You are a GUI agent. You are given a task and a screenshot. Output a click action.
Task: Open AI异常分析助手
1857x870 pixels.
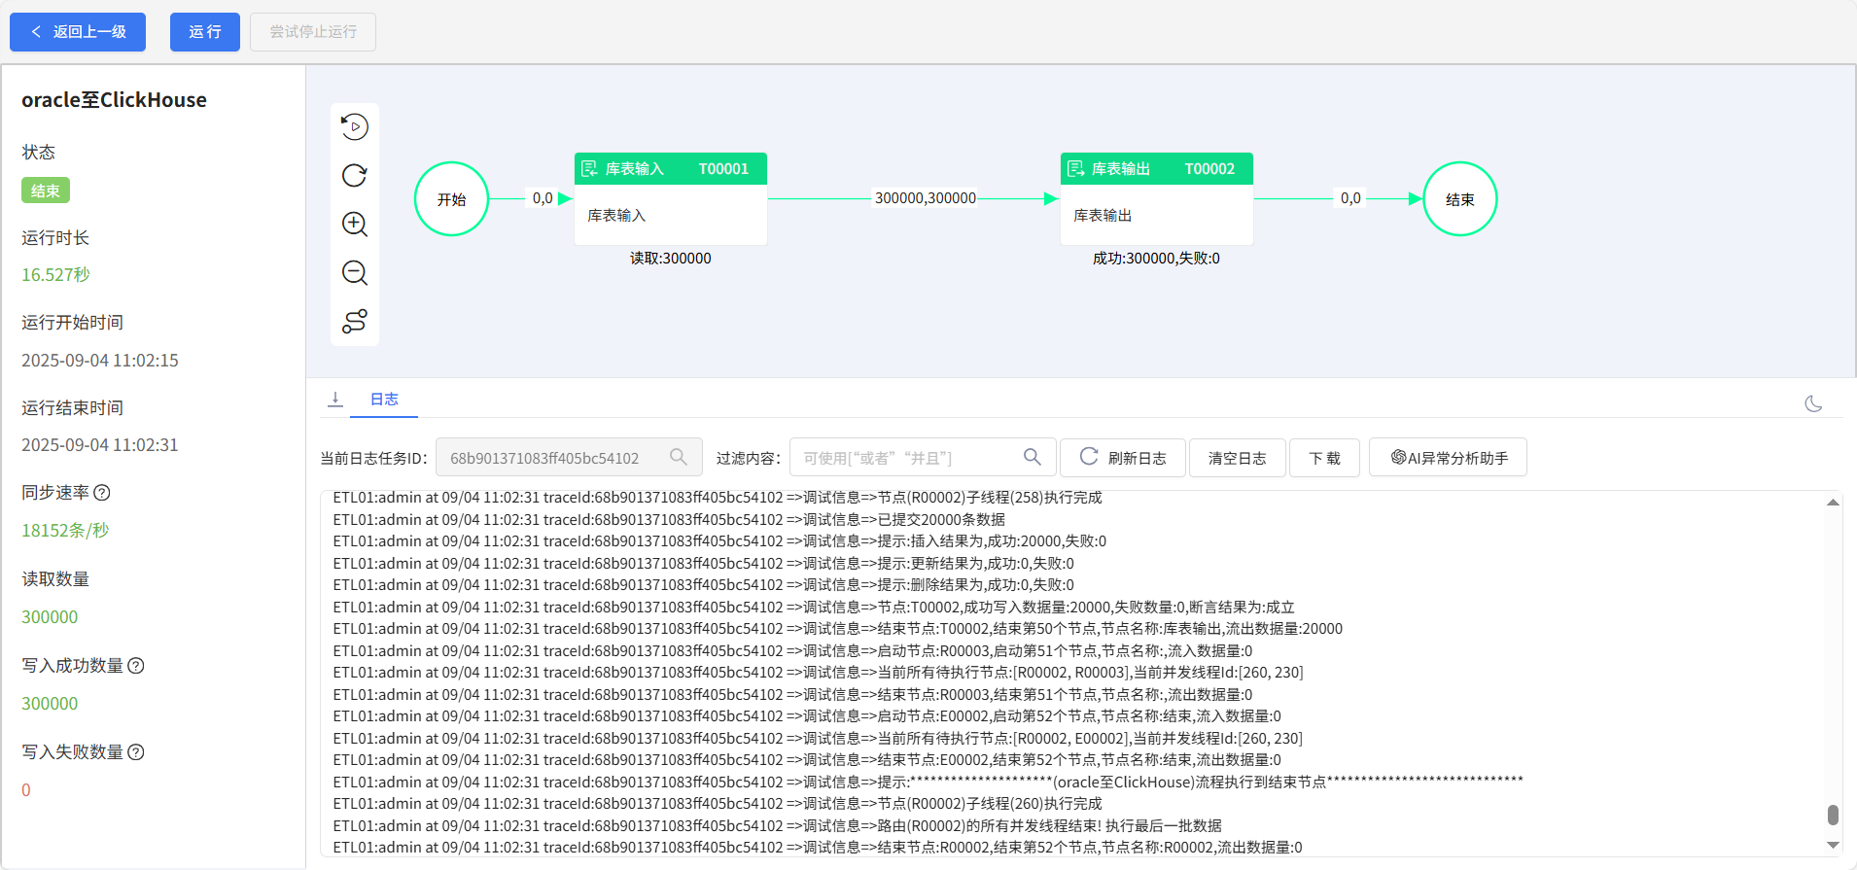tap(1448, 458)
